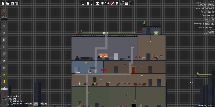Click the Open folder icon

[x=8, y=3]
